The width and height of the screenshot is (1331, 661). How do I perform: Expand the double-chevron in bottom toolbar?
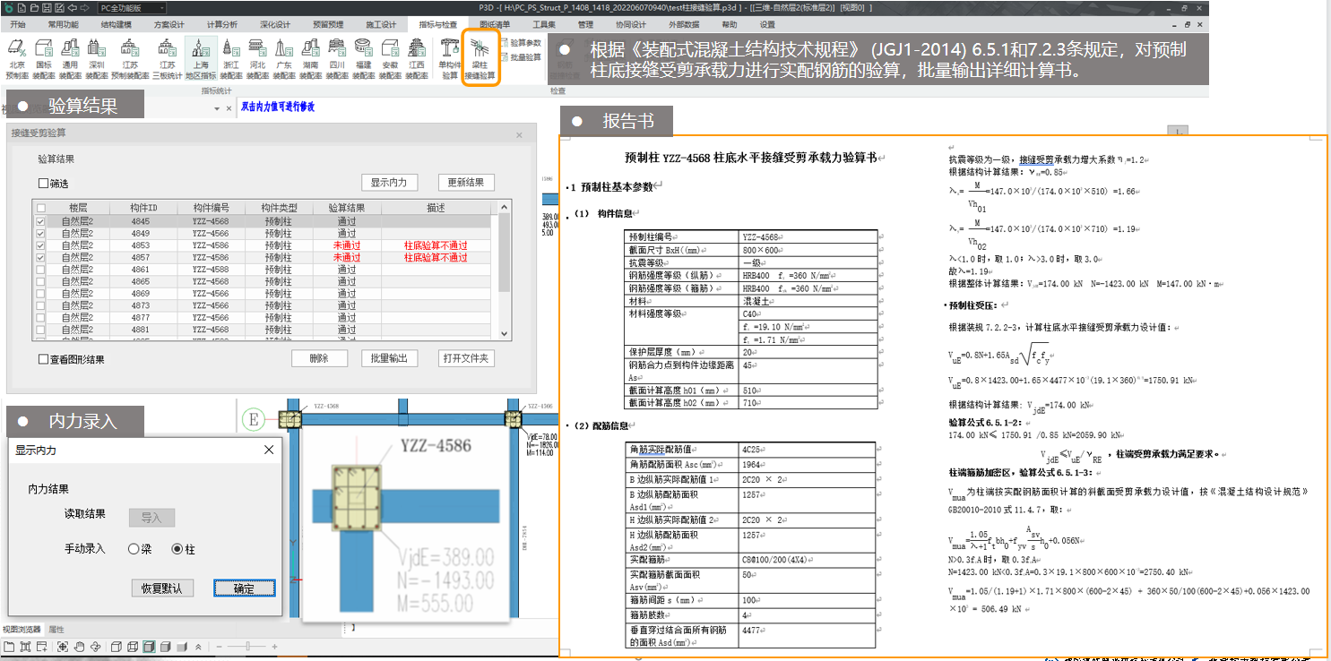pos(197,647)
